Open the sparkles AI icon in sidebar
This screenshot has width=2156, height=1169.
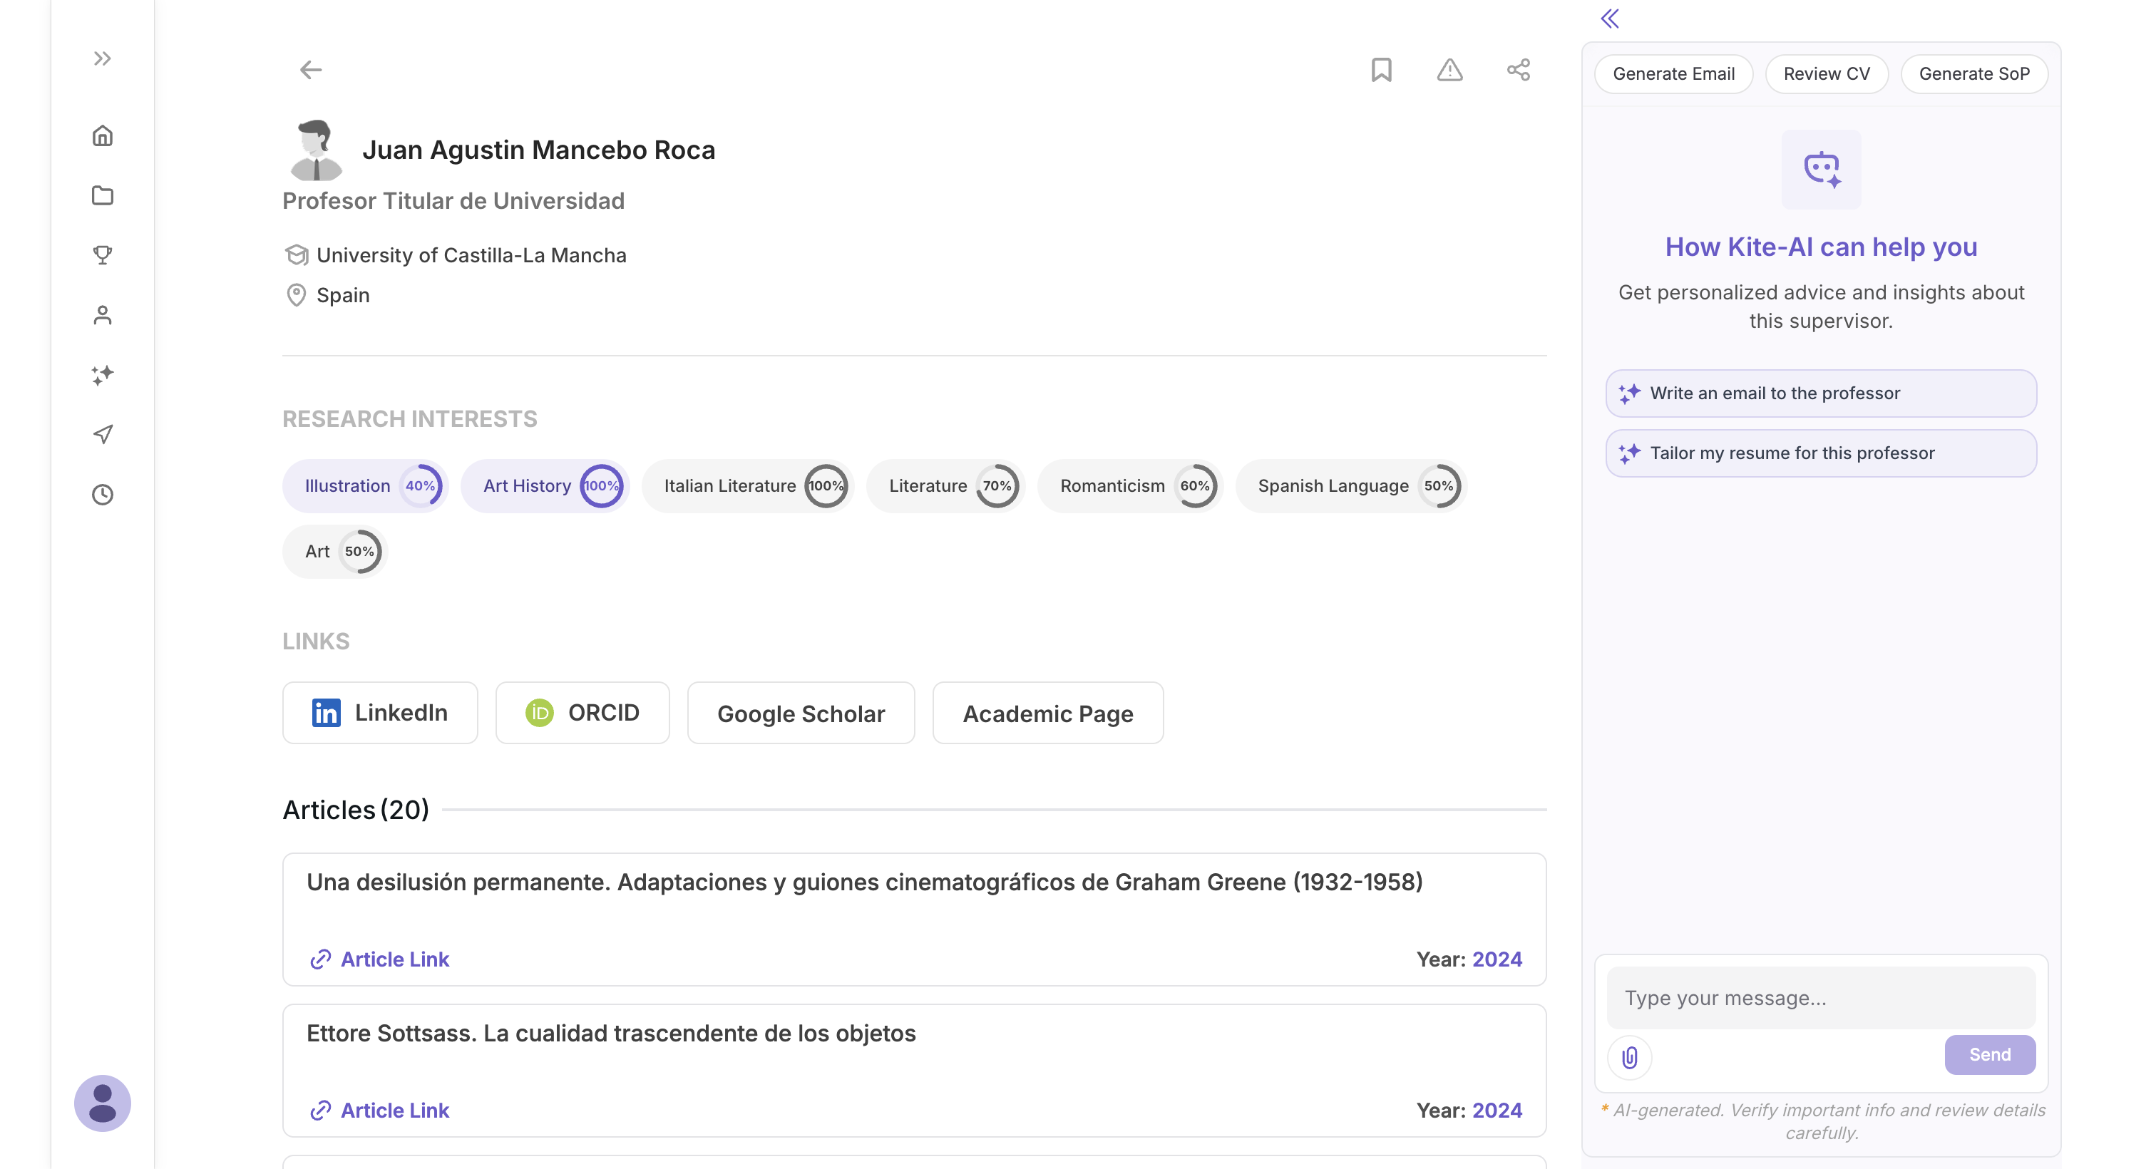[x=102, y=374]
